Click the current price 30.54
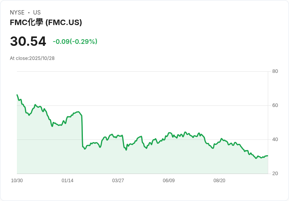The width and height of the screenshot is (289, 201). (28, 42)
